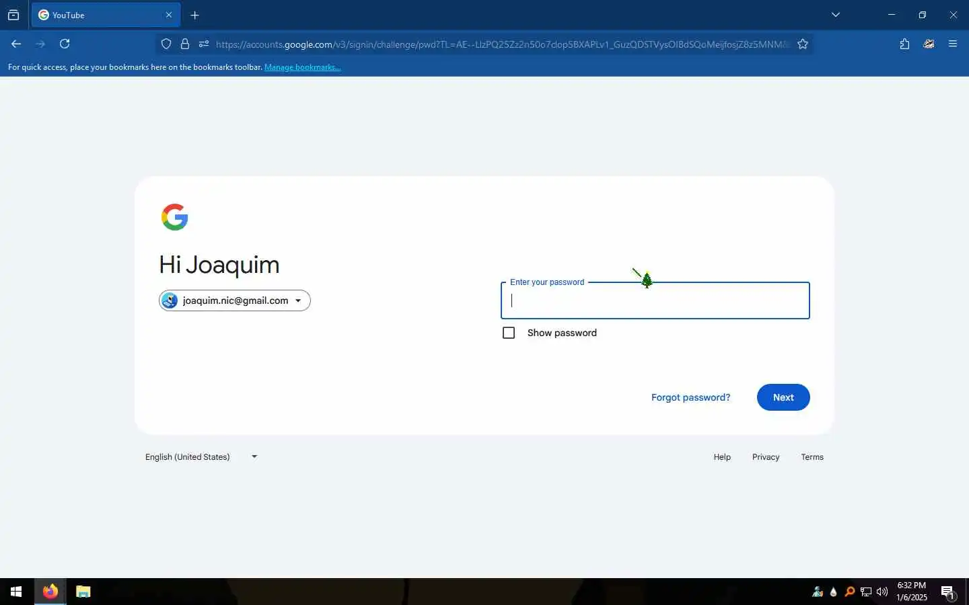Go back one page
The height and width of the screenshot is (605, 969).
tap(16, 44)
